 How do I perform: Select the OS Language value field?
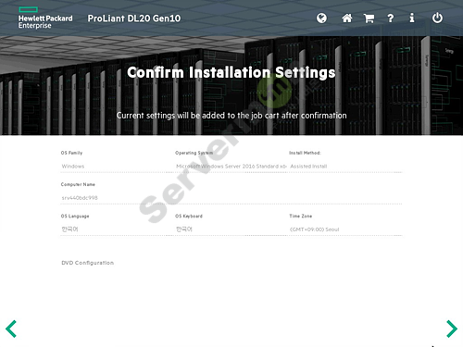tap(118, 229)
